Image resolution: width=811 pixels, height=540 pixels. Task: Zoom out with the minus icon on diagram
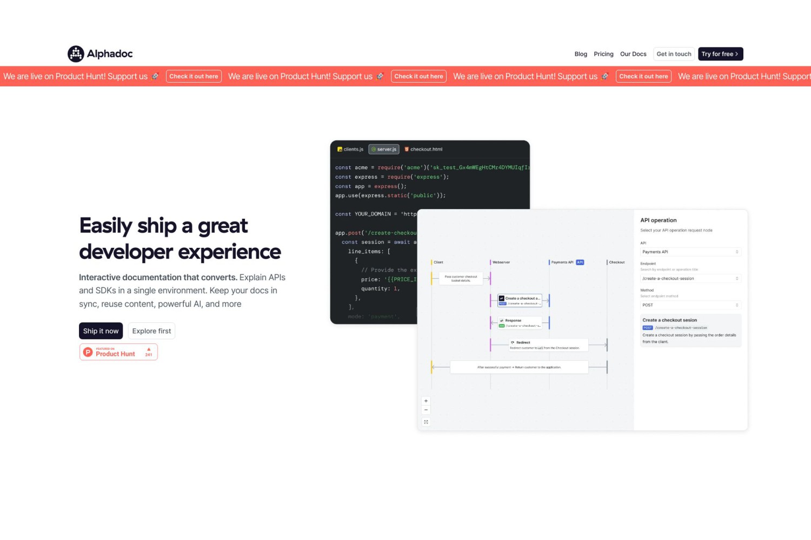[x=426, y=410]
